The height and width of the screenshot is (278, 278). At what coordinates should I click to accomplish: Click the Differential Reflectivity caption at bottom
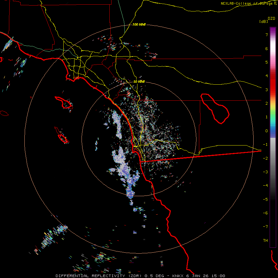pyautogui.click(x=141, y=276)
